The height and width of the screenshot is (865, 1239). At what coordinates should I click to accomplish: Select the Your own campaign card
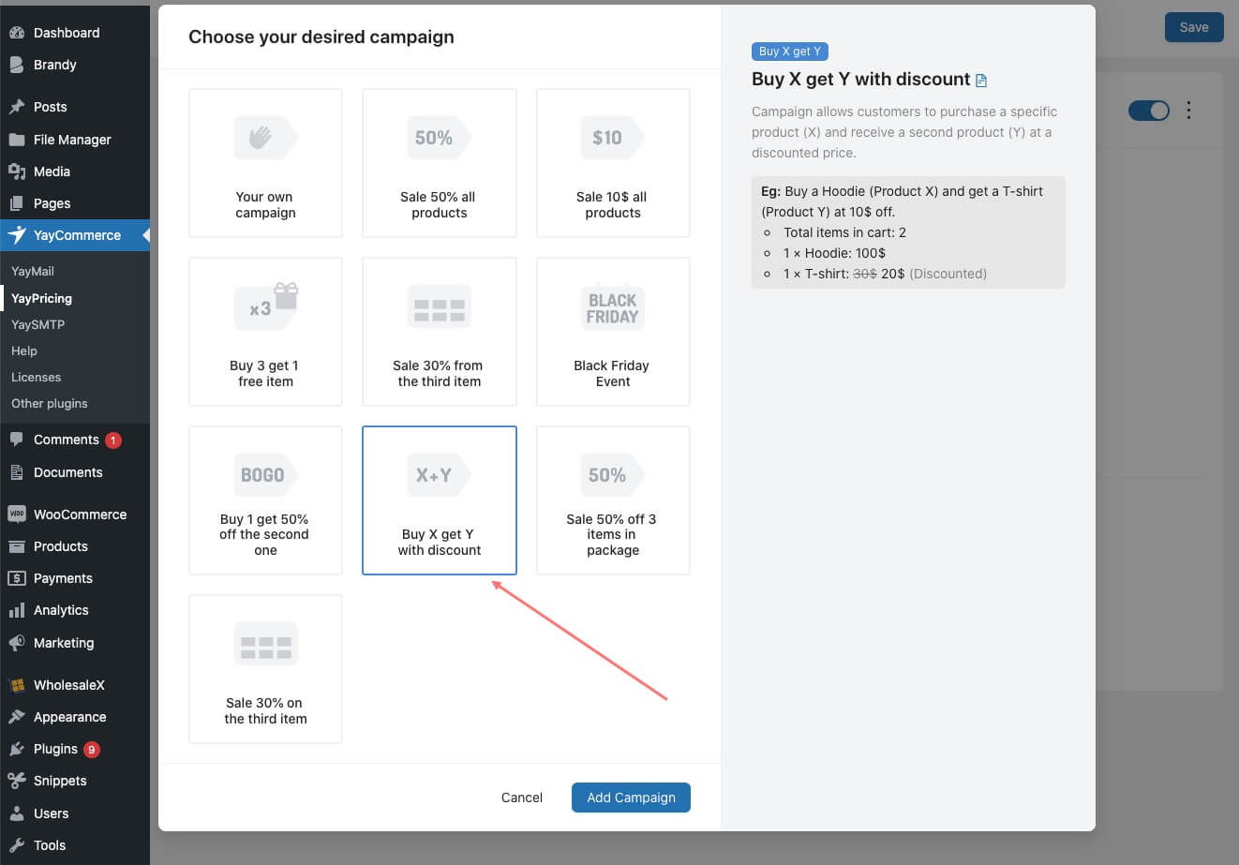(x=265, y=163)
